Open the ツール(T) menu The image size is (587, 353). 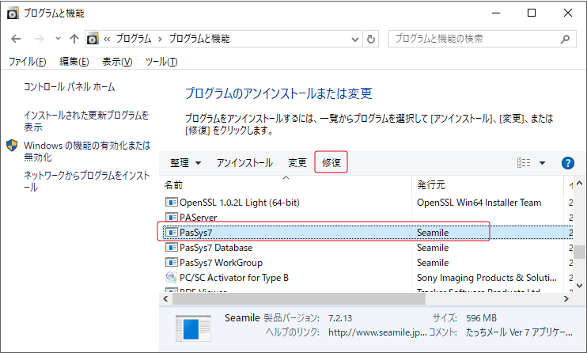[161, 62]
